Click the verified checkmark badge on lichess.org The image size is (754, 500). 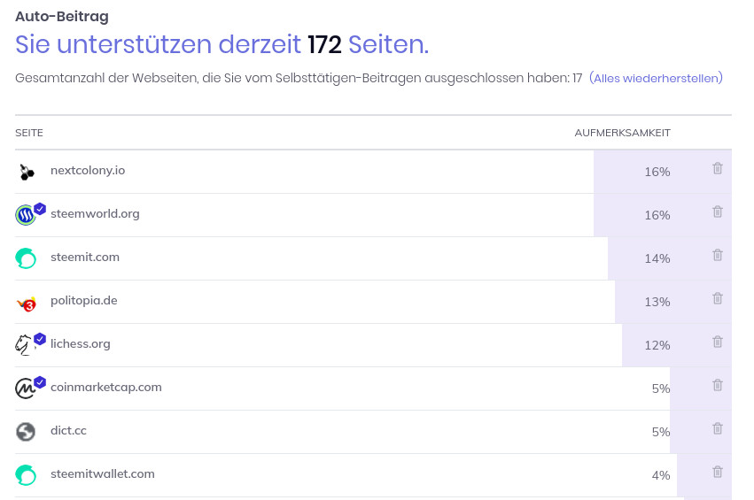(40, 339)
